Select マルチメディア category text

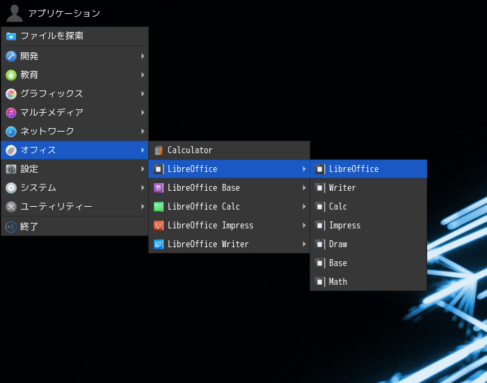(x=52, y=113)
